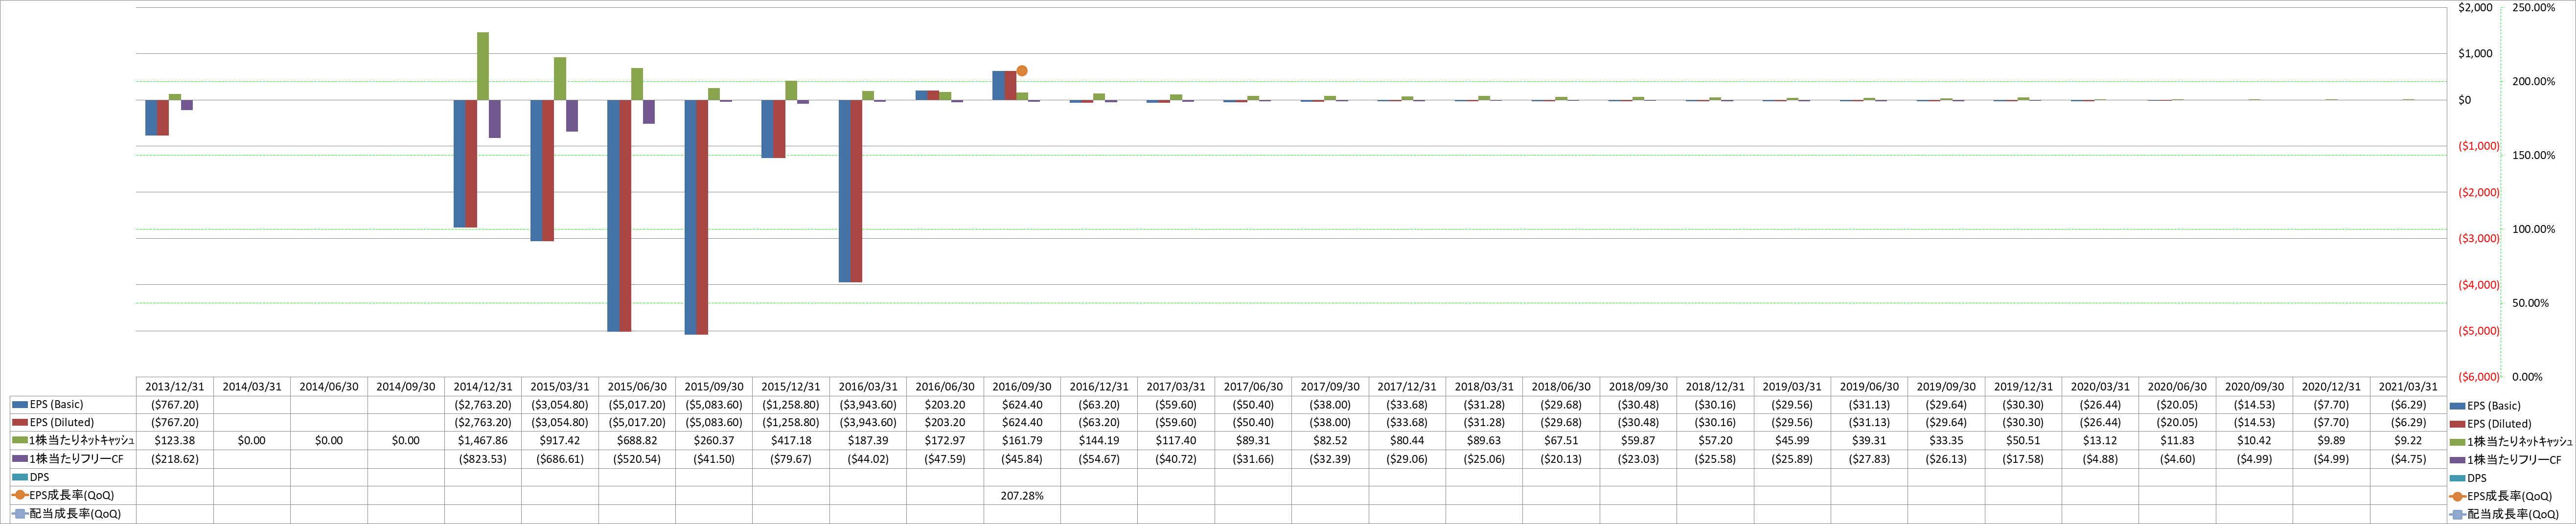Click the $123.38 net cash cell
This screenshot has height=524, width=2576.
point(174,441)
